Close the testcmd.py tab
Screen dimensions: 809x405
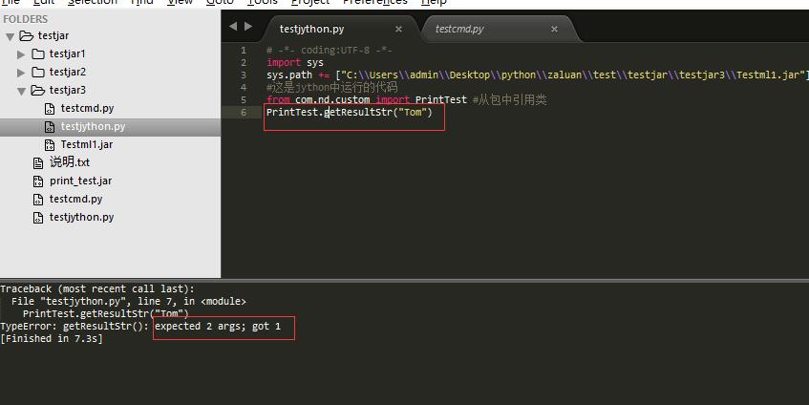click(x=554, y=30)
